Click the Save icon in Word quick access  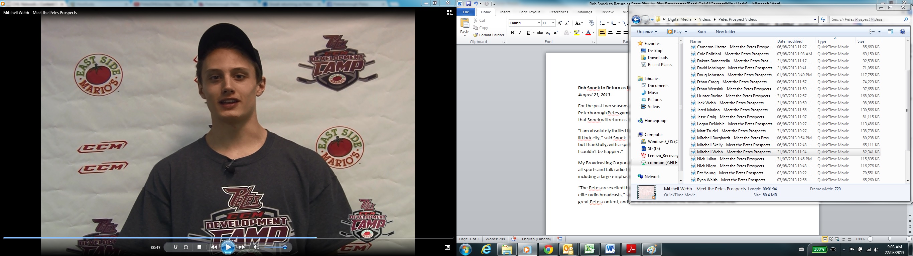(469, 4)
